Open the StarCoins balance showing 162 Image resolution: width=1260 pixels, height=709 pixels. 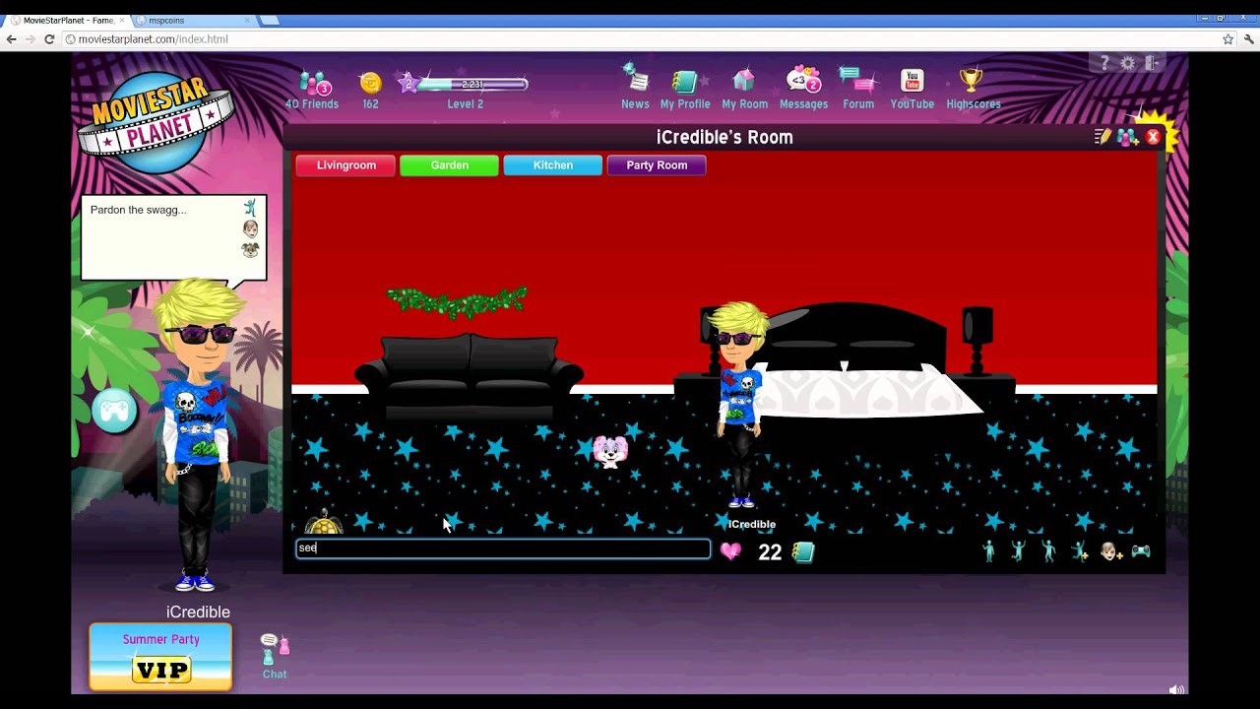[x=370, y=90]
